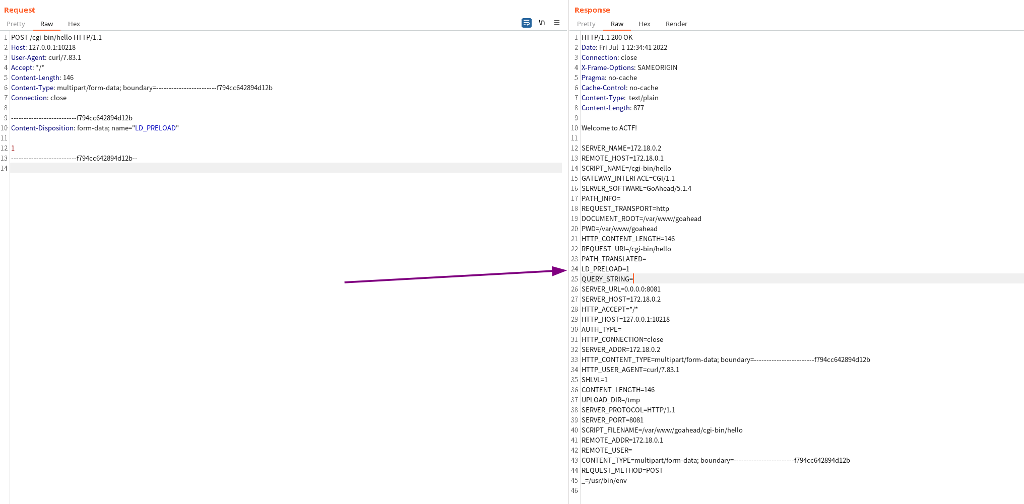
Task: Click the SCRIPT_FILENAME path line
Action: (662, 430)
